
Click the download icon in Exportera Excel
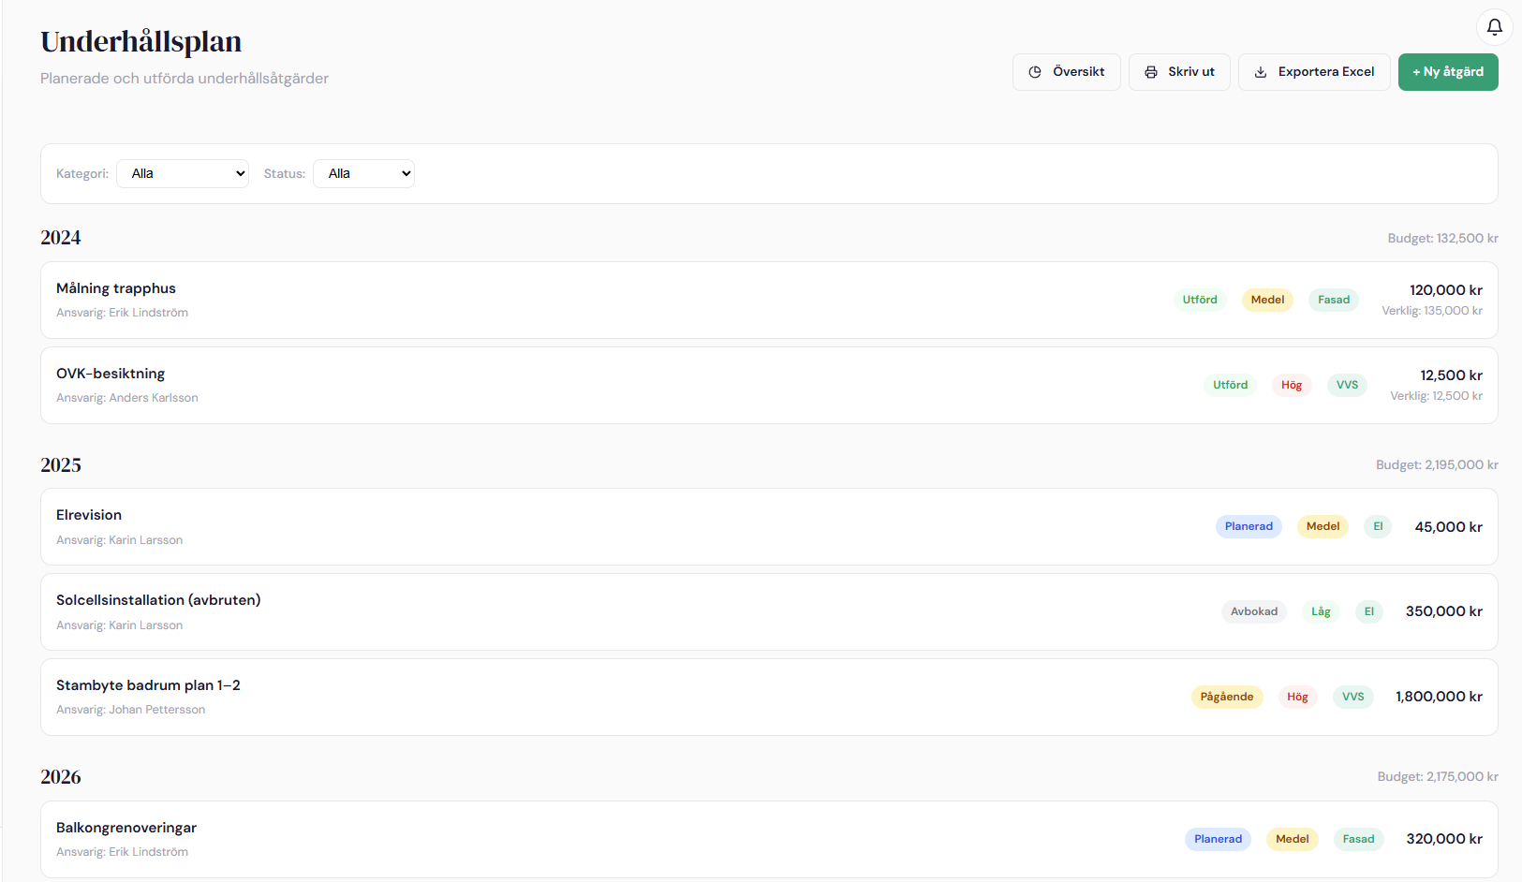tap(1261, 72)
